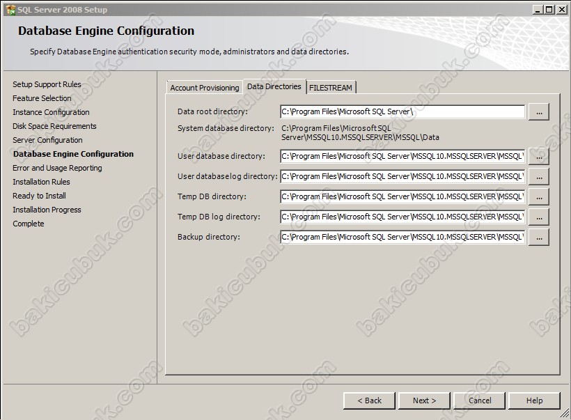Browse for the Backup directory

coord(539,237)
